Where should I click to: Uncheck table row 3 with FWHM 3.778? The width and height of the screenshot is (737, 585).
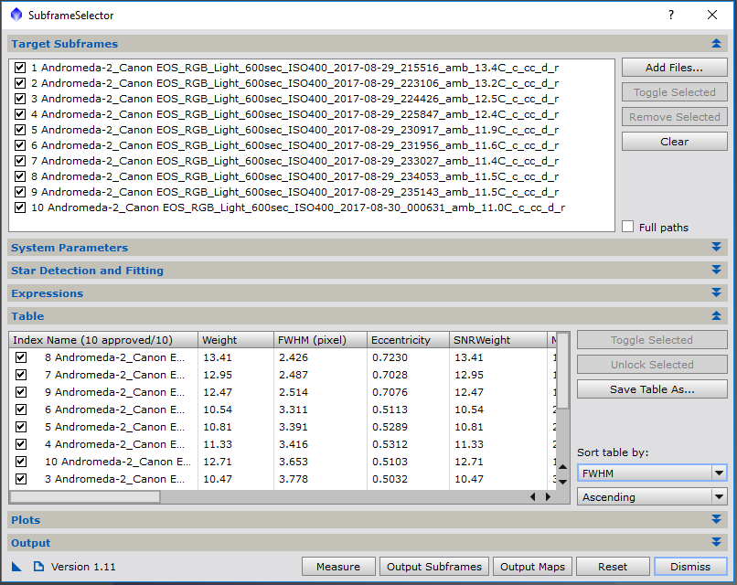point(21,479)
